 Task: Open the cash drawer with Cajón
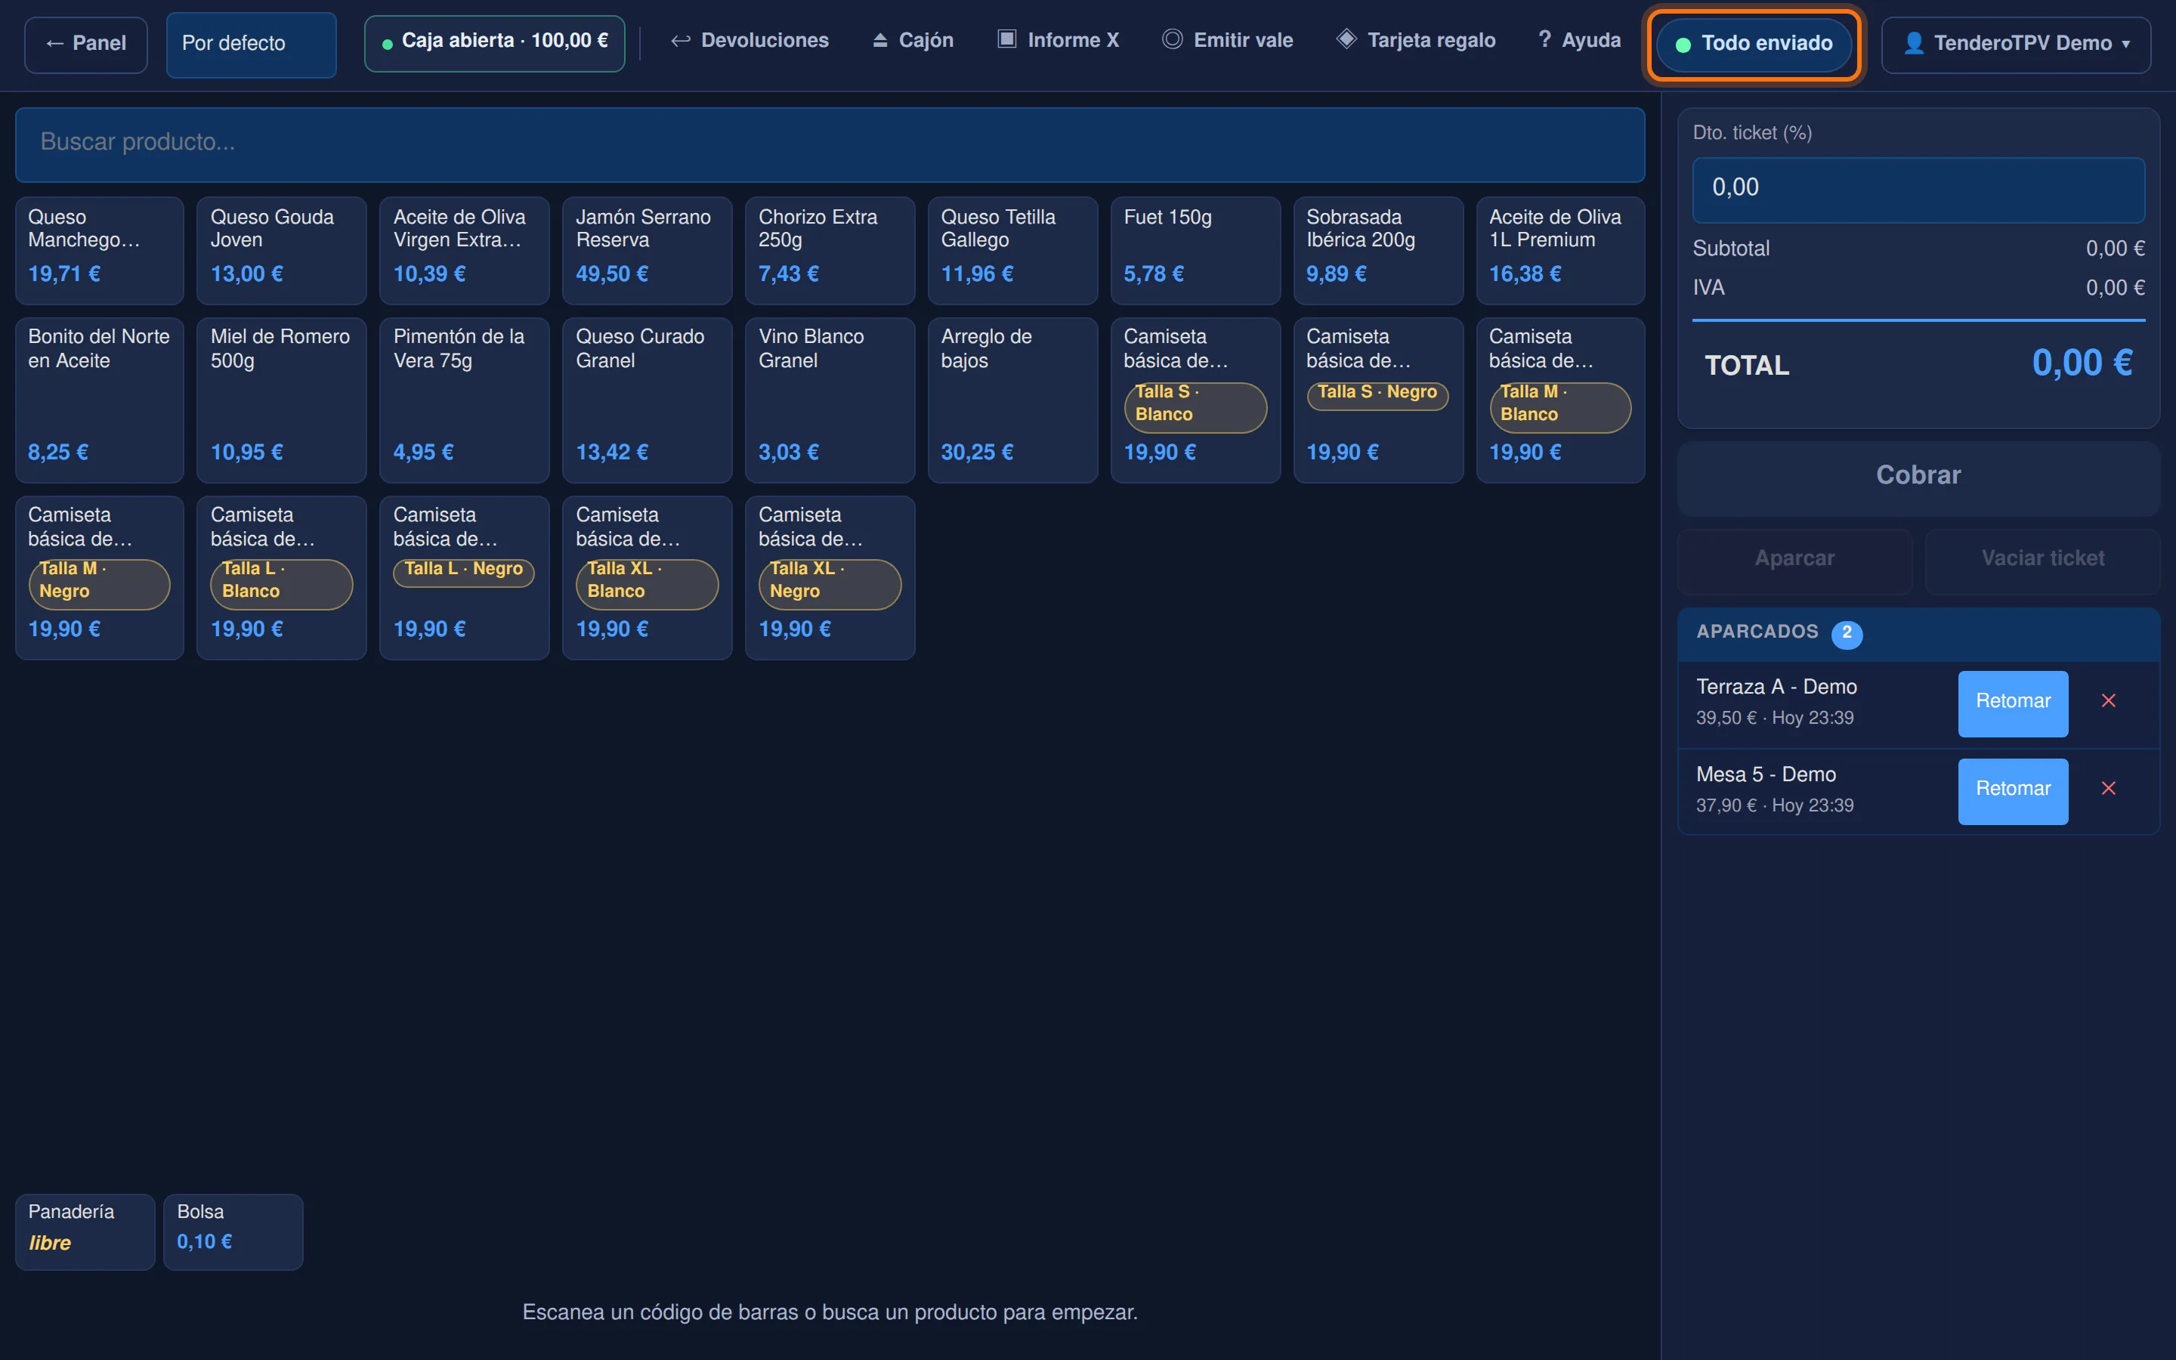[913, 41]
